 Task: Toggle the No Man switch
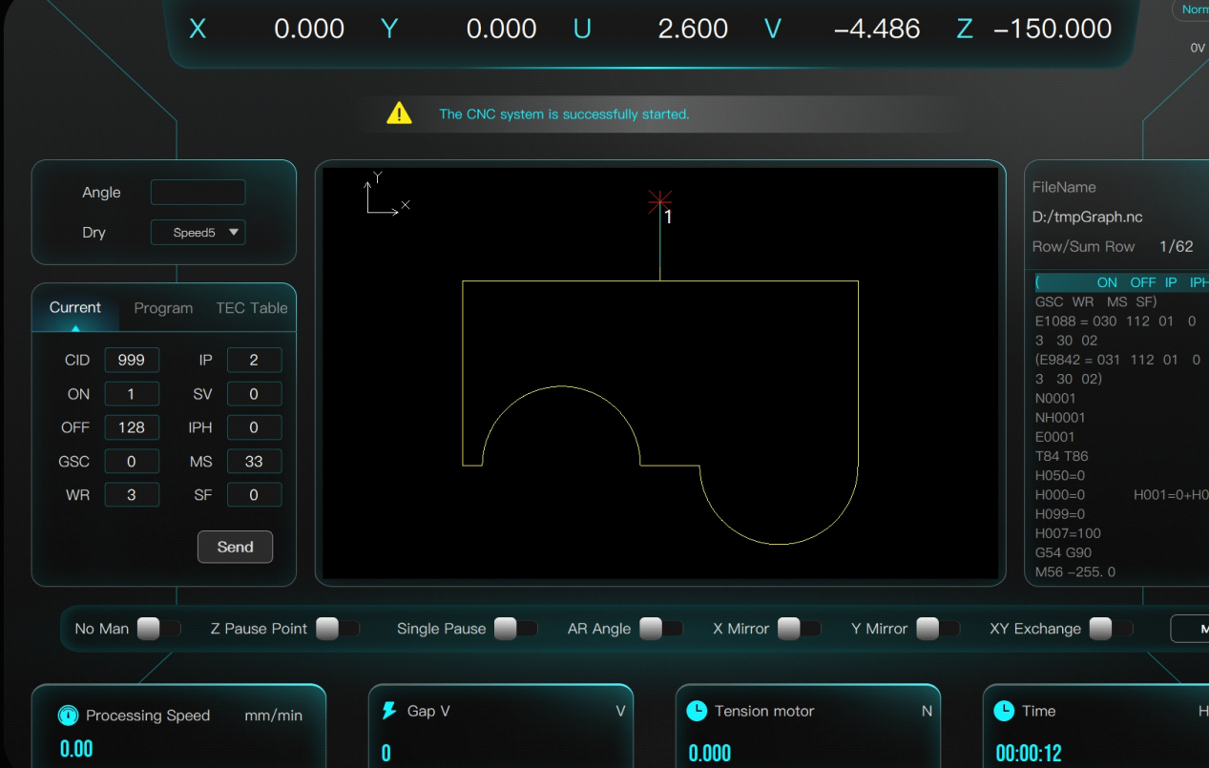pyautogui.click(x=158, y=629)
